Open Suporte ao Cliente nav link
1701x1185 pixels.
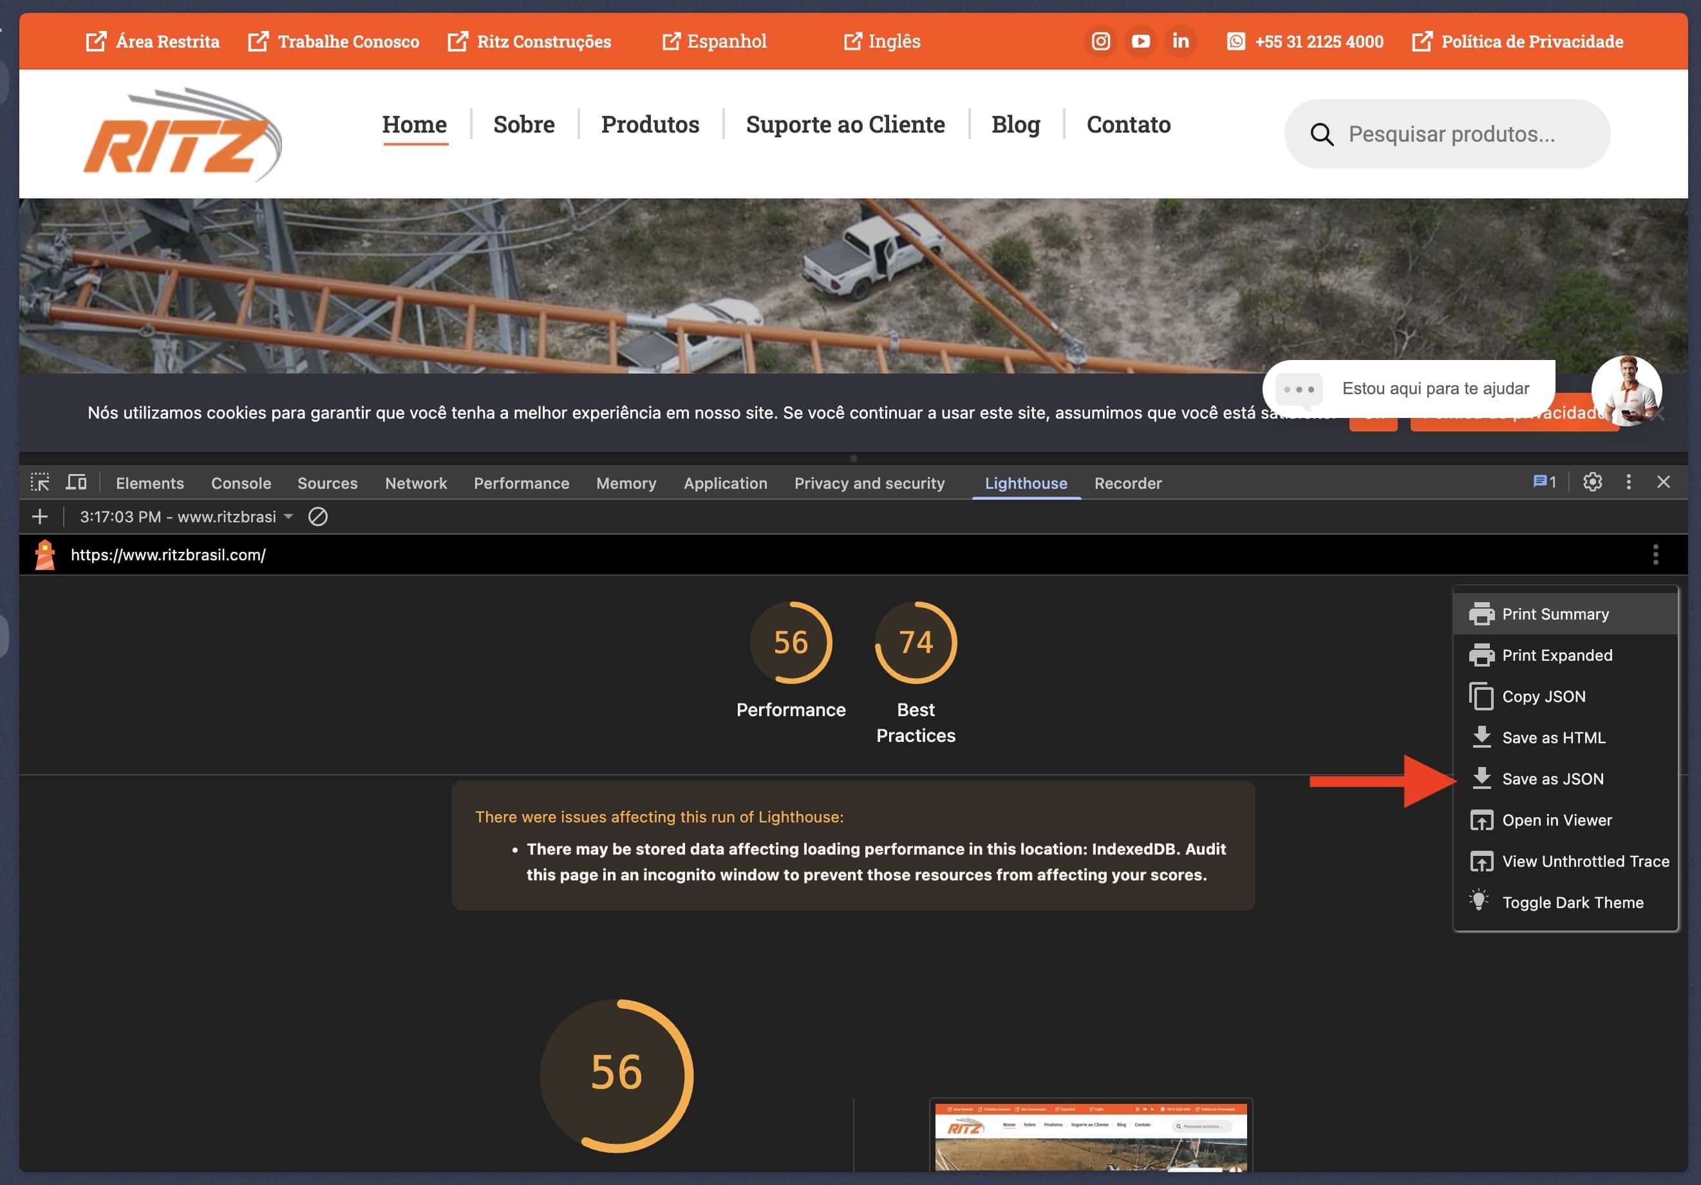tap(845, 124)
